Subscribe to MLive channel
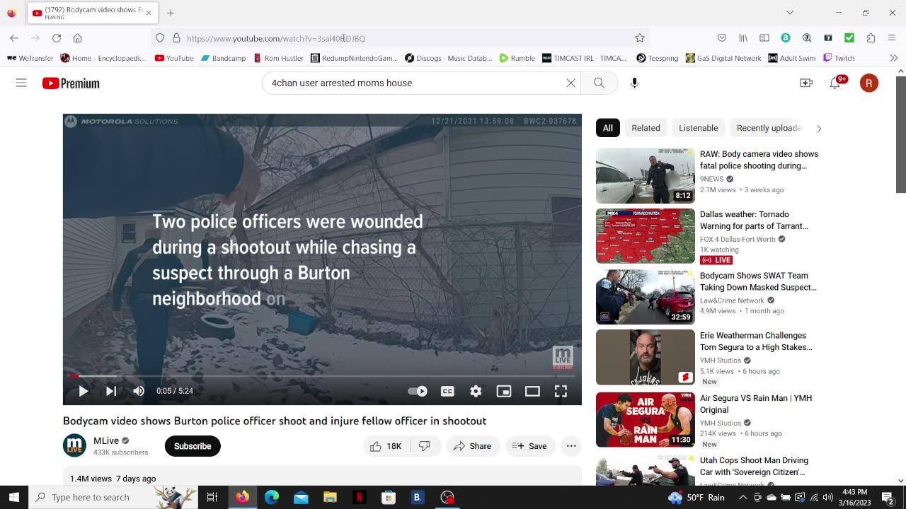Viewport: 906px width, 509px height. (193, 446)
